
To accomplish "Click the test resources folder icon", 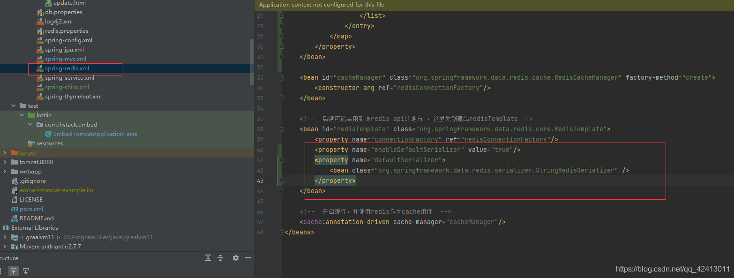I will pyautogui.click(x=31, y=143).
